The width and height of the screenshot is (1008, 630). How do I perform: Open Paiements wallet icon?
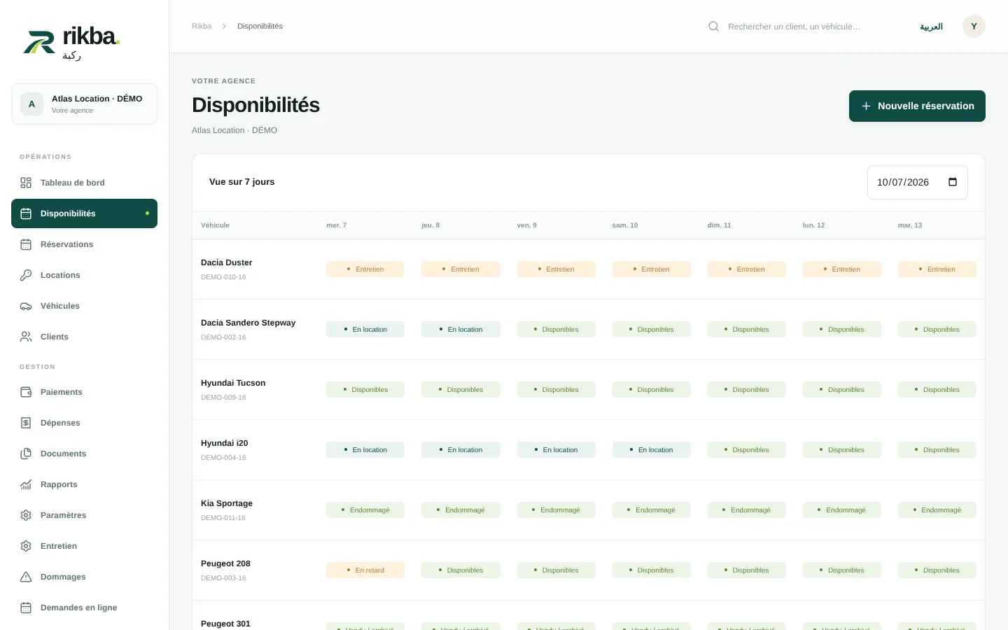pyautogui.click(x=26, y=392)
